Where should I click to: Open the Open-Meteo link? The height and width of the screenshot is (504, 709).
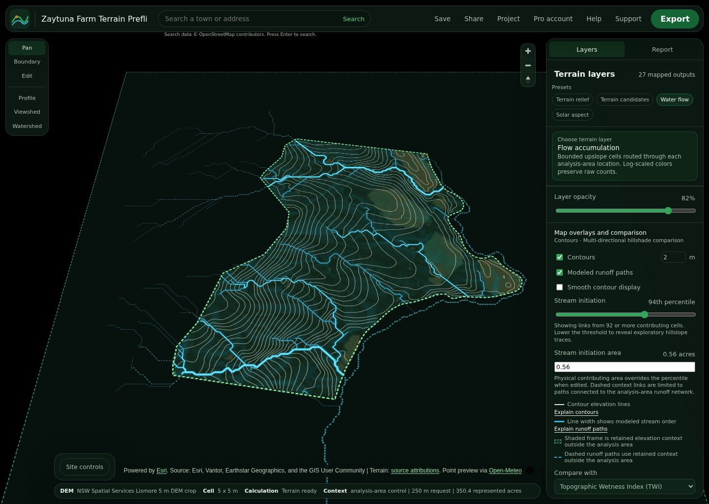[x=505, y=471]
